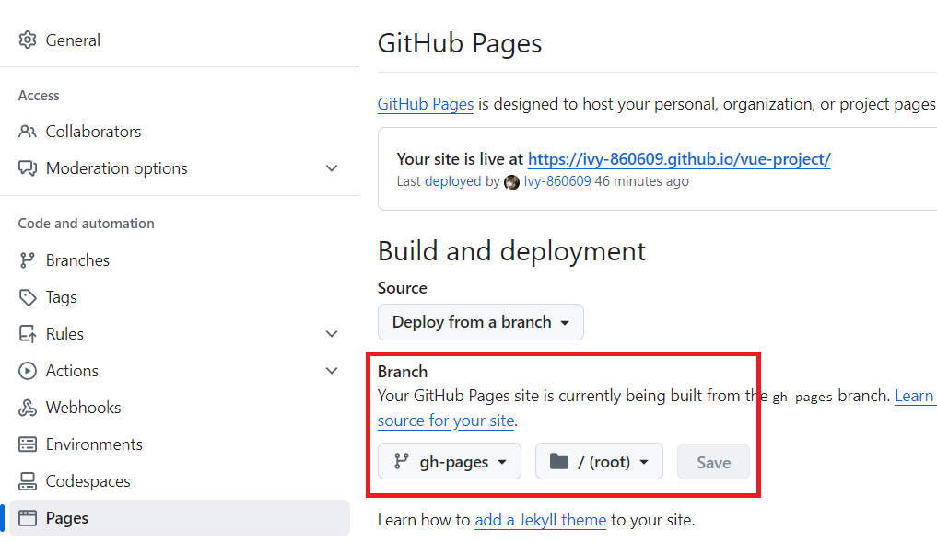Click the Tags label icon
The image size is (937, 542).
[x=28, y=297]
